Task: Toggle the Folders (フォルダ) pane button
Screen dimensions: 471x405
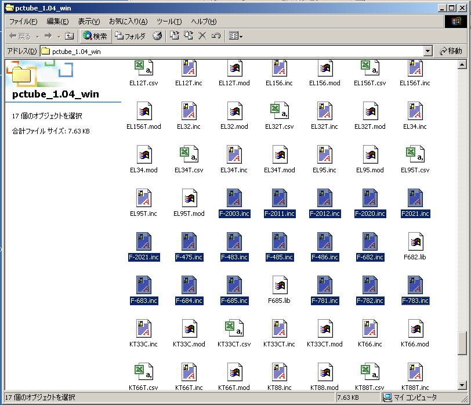Action: (x=131, y=36)
